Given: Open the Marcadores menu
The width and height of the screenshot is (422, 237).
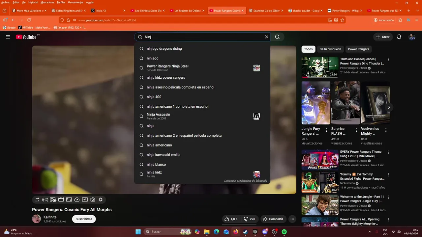Looking at the screenshot, I should (x=47, y=2).
